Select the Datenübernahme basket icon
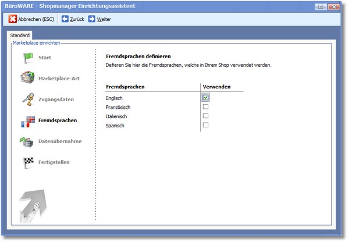 [x=27, y=142]
